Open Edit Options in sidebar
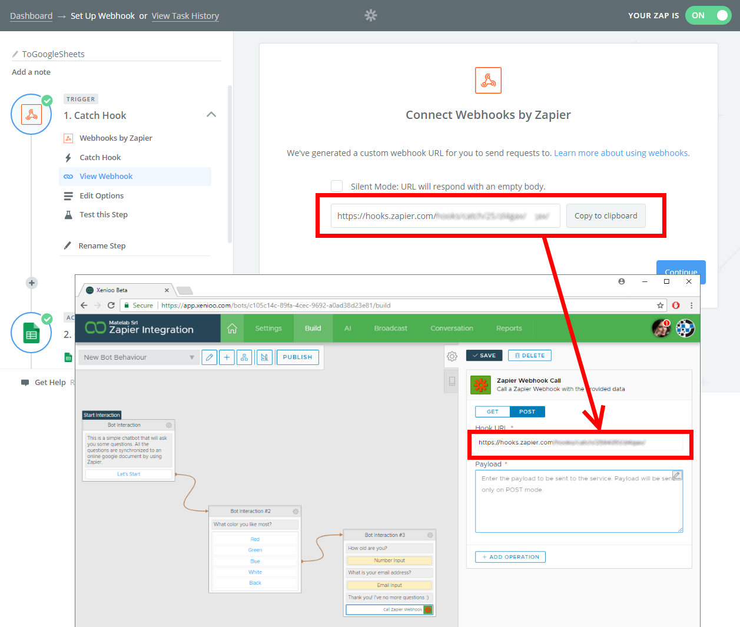Image resolution: width=740 pixels, height=627 pixels. tap(102, 196)
